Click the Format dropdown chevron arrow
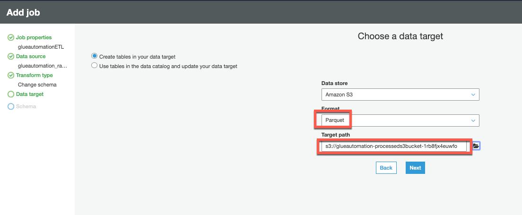This screenshot has width=522, height=215. point(473,121)
